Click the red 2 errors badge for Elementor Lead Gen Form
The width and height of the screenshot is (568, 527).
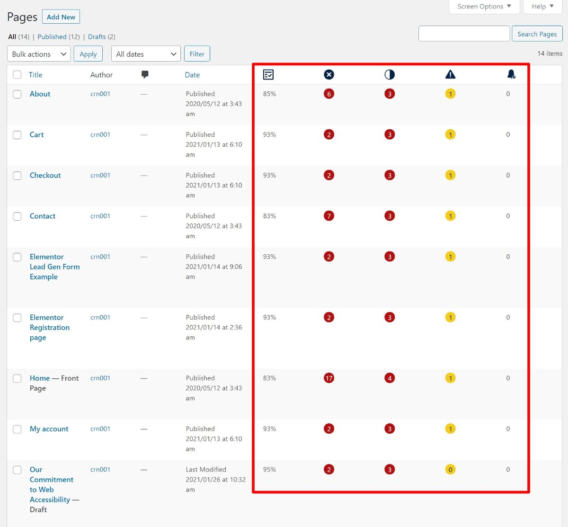tap(329, 257)
